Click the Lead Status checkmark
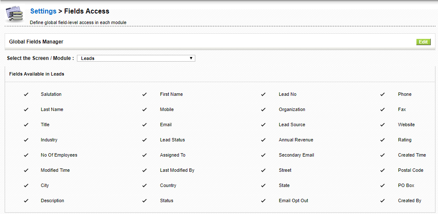Screen dimensions: 438x214 [x=145, y=140]
